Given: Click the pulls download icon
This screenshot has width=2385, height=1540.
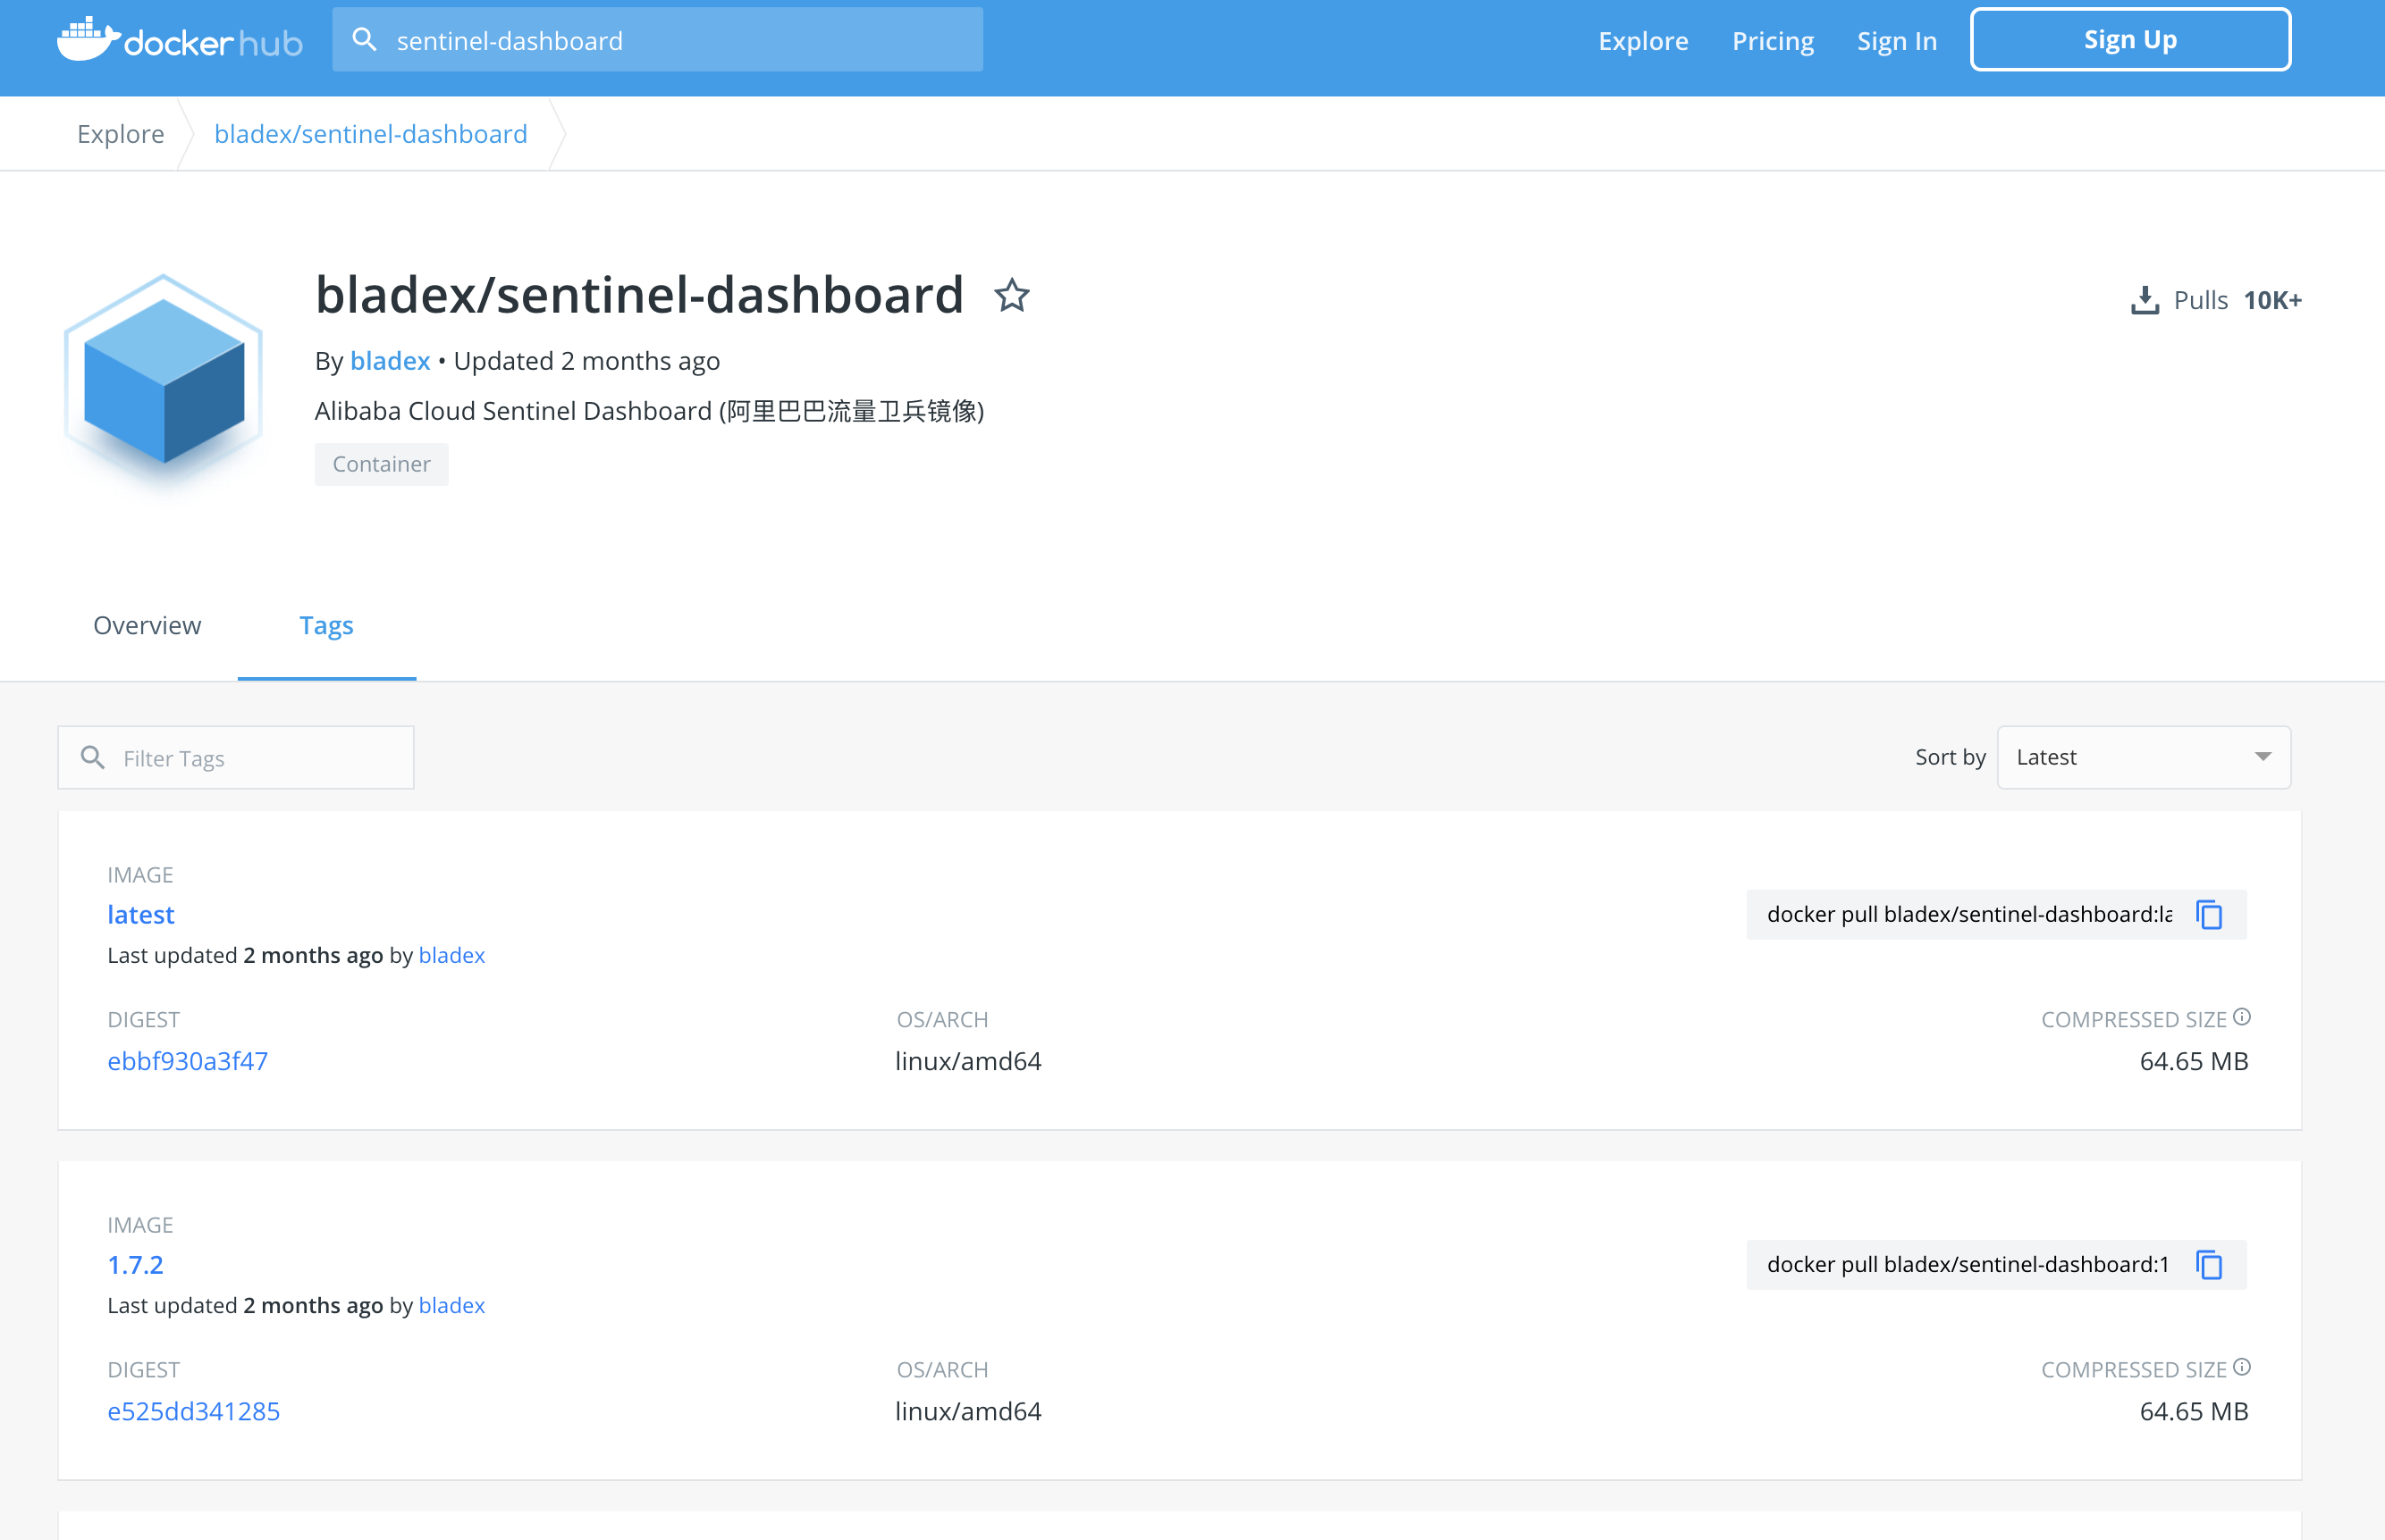Looking at the screenshot, I should 2145,298.
